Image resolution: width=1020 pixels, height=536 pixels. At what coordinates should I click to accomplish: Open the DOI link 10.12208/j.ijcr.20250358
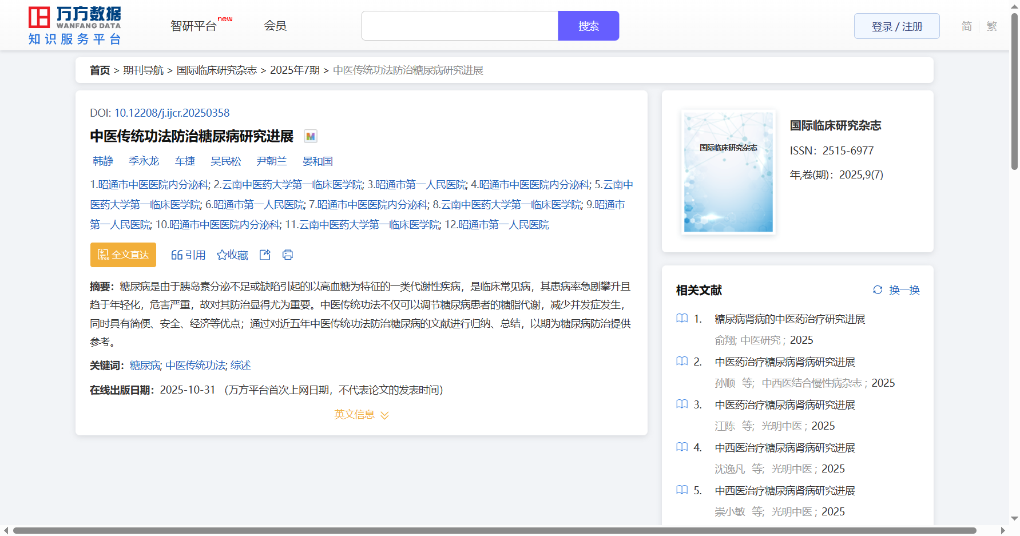click(x=172, y=113)
